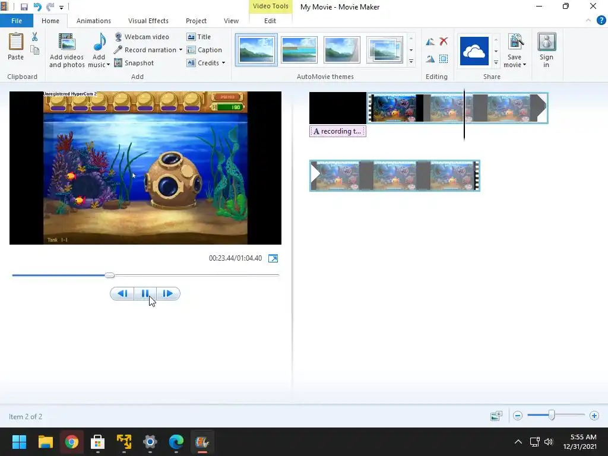Apply the fourth AutoMovie theme thumbnail
The height and width of the screenshot is (456, 608).
pos(385,50)
